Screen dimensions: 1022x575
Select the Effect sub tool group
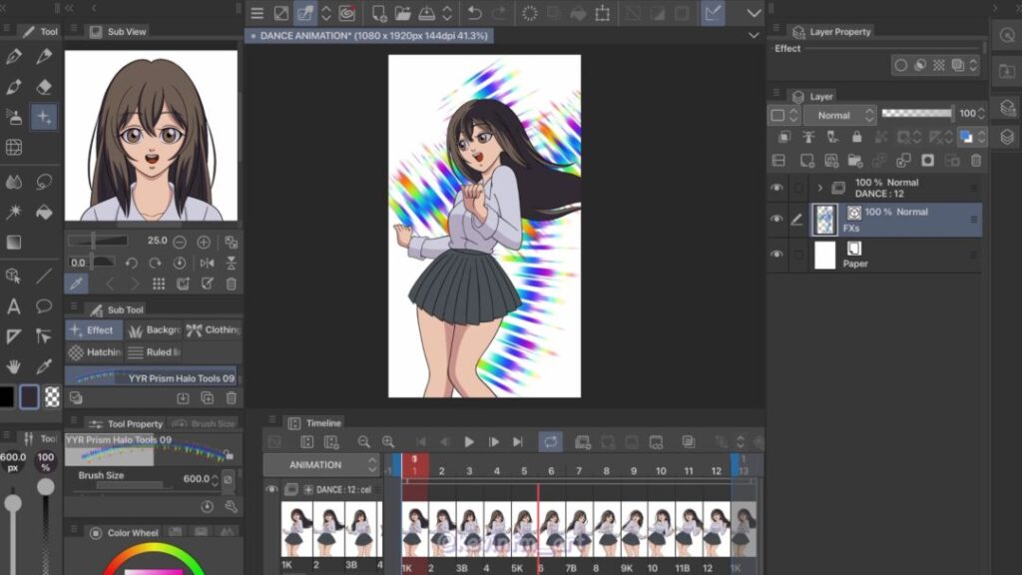tap(94, 329)
